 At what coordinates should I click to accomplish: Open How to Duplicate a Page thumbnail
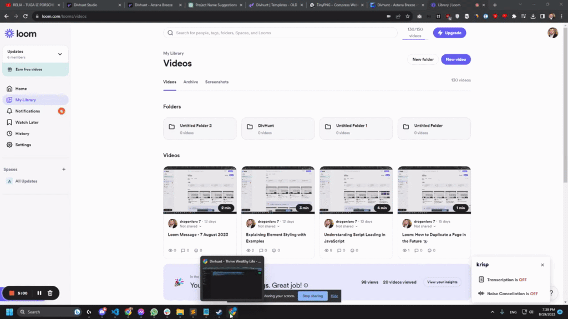click(x=434, y=191)
